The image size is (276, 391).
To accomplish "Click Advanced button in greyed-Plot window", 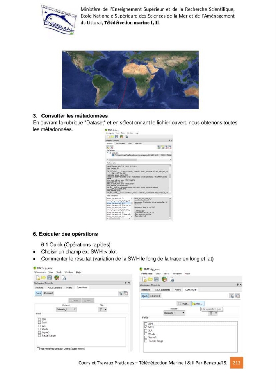I will (x=48, y=293).
